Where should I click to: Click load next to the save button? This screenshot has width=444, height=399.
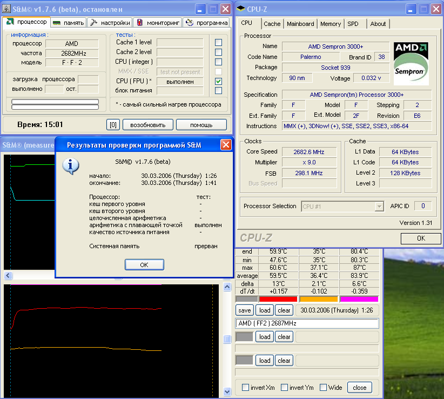click(x=265, y=310)
